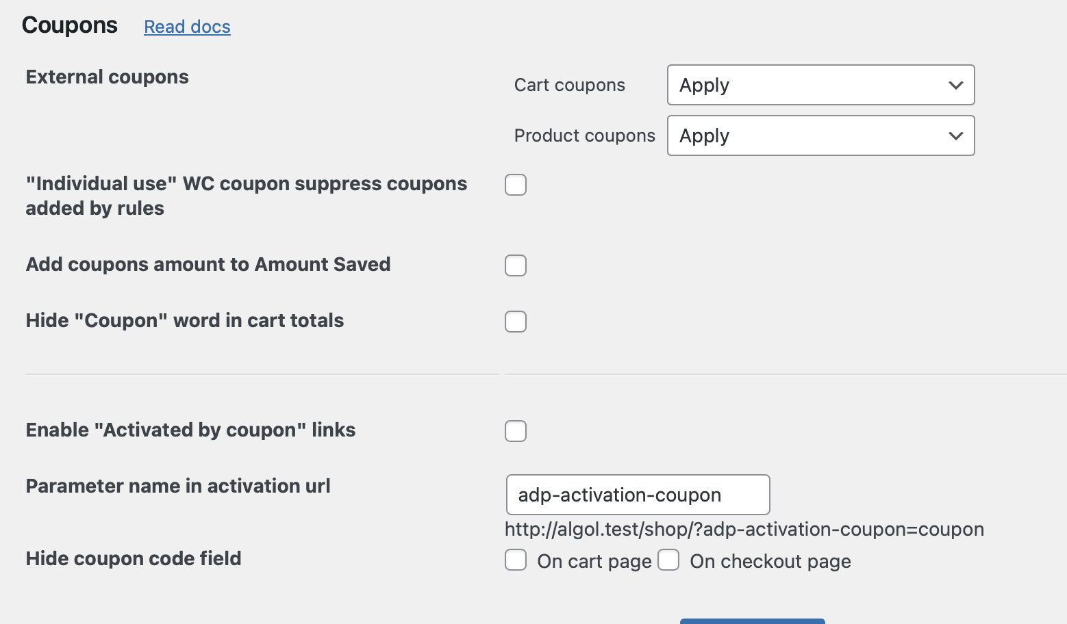Click the adp-activation-coupon parameter name field
The width and height of the screenshot is (1067, 624).
coord(638,495)
